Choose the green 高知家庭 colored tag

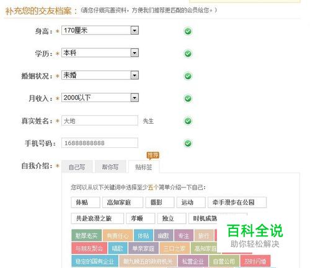[204, 248]
